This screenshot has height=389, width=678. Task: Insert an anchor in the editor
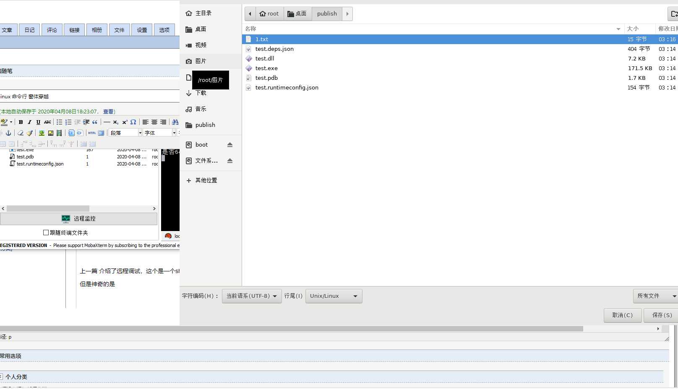coord(8,133)
